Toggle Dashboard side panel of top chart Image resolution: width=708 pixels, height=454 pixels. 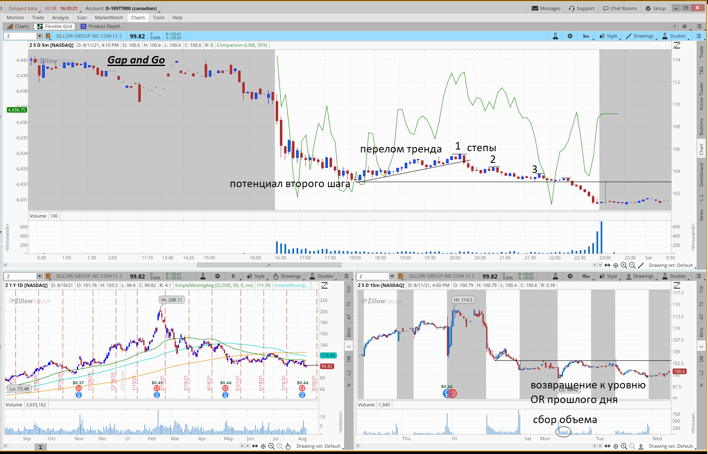point(701,175)
